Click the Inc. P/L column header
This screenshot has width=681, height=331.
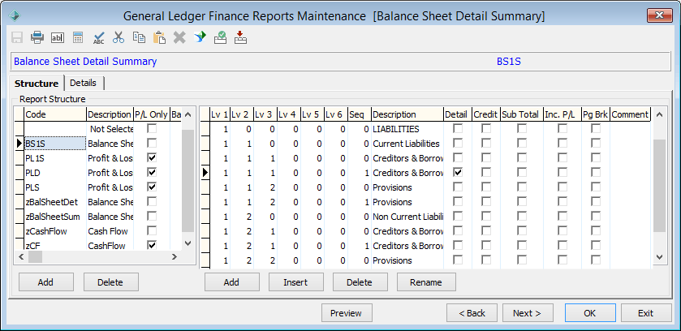click(562, 114)
